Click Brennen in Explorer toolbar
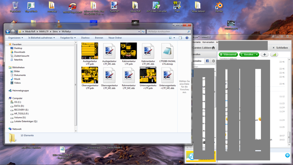The image size is (293, 165). [x=99, y=38]
